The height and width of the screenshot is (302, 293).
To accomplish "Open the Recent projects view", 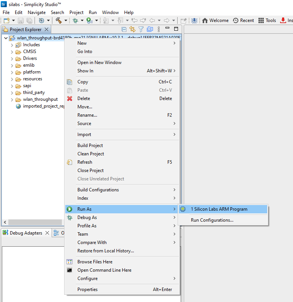I will (x=243, y=20).
